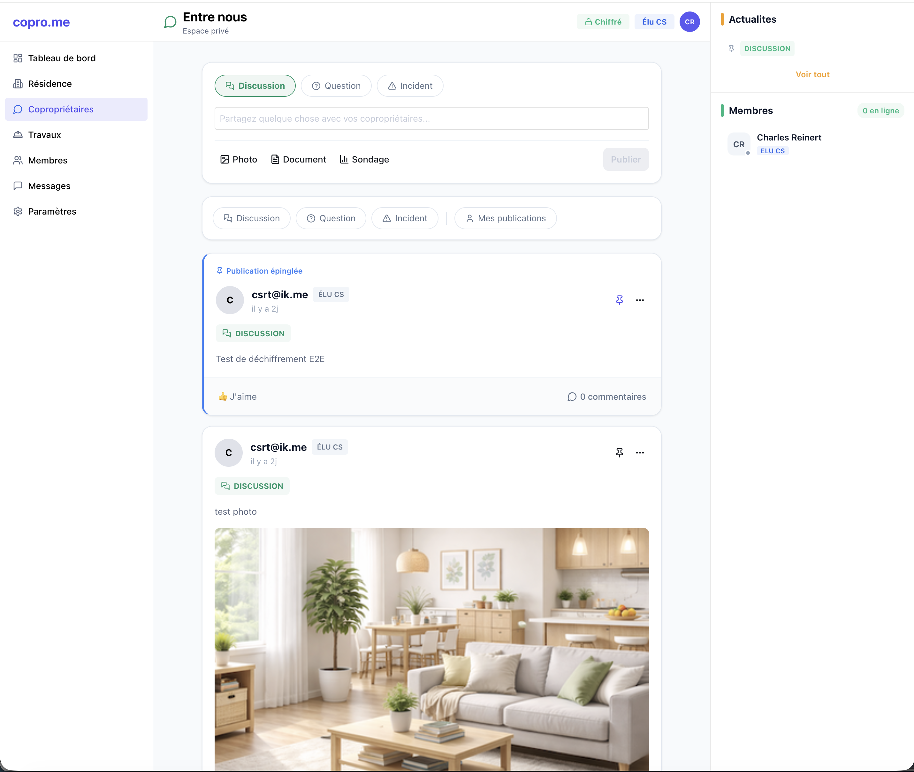
Task: Click the copro.me logo
Action: [41, 22]
